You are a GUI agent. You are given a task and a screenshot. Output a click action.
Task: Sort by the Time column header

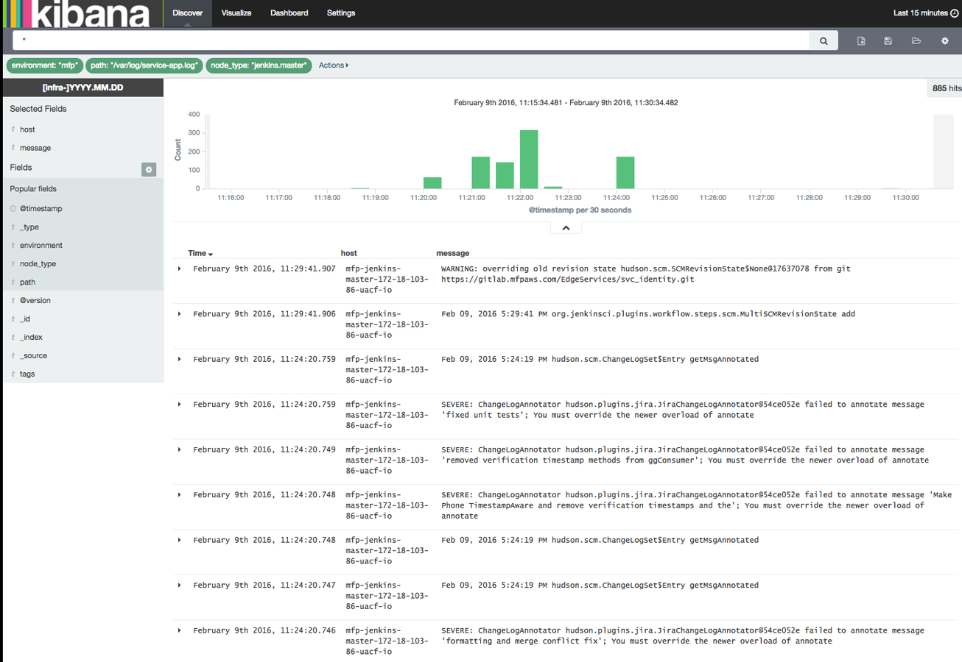pyautogui.click(x=200, y=253)
